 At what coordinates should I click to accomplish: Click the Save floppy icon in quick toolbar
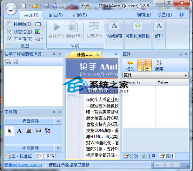pyautogui.click(x=46, y=6)
